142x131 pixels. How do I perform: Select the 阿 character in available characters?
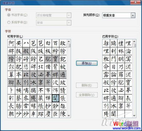tap(11, 43)
